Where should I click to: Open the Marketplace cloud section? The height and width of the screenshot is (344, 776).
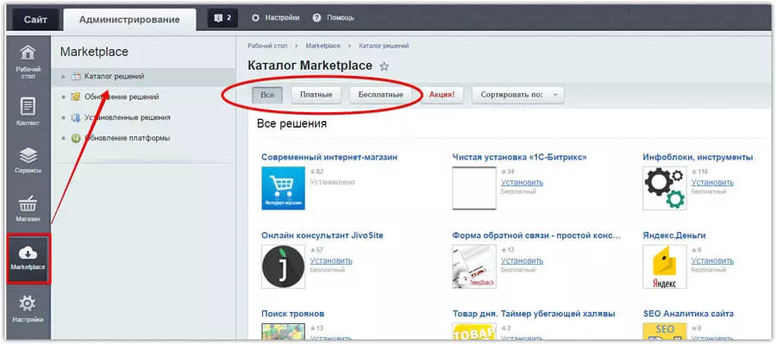click(28, 260)
